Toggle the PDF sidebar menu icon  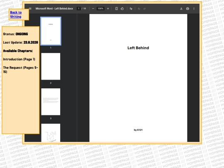(30, 9)
